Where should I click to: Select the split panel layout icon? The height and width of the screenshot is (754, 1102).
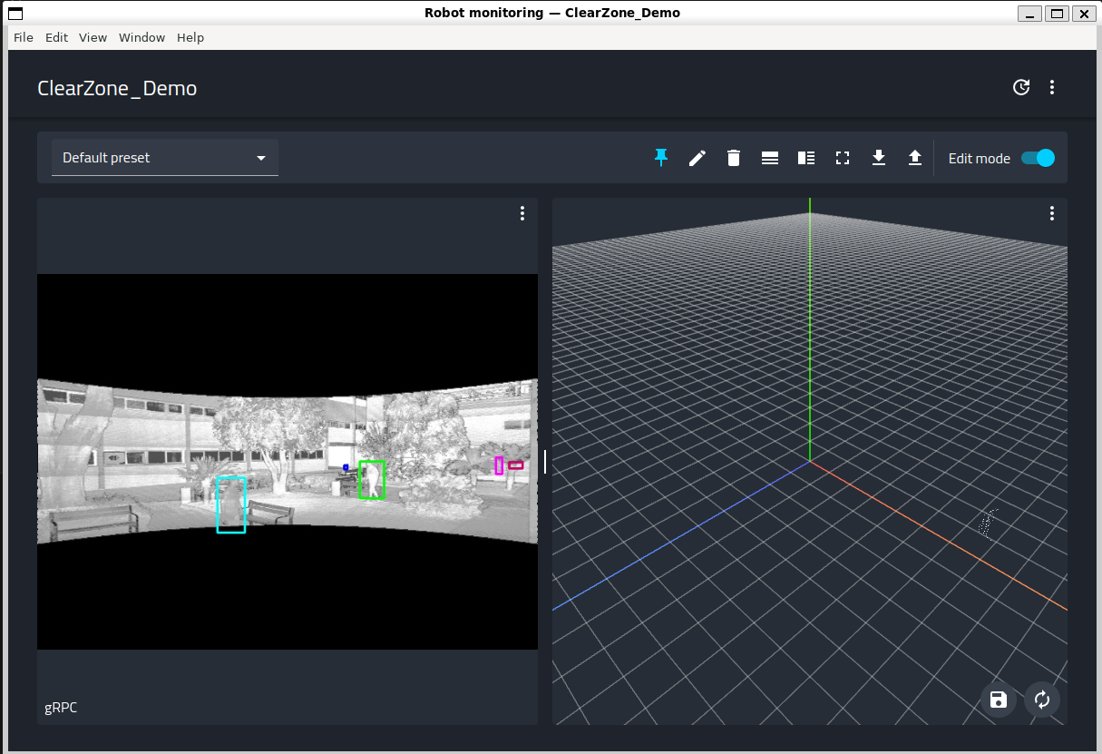point(806,158)
